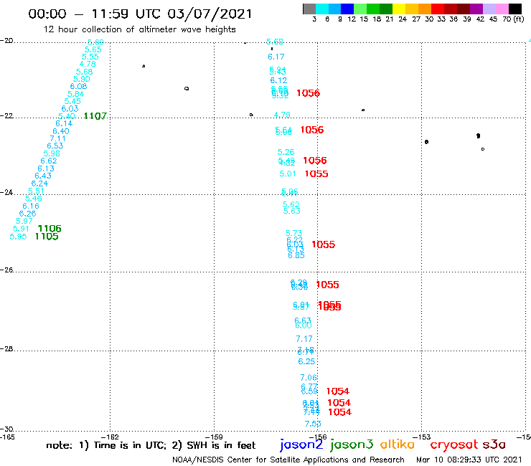Select the pure blue swatch in the color bar

click(x=347, y=9)
